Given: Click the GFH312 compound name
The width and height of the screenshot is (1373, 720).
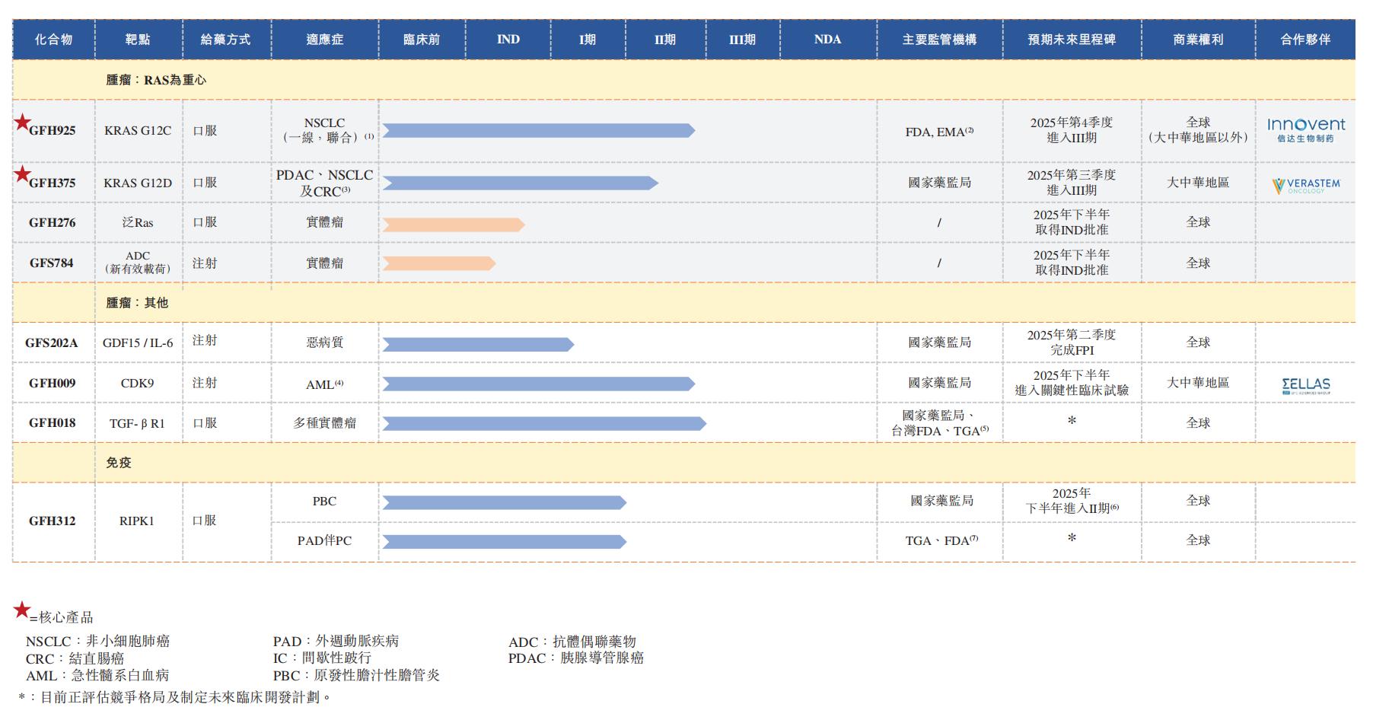Looking at the screenshot, I should pyautogui.click(x=53, y=521).
